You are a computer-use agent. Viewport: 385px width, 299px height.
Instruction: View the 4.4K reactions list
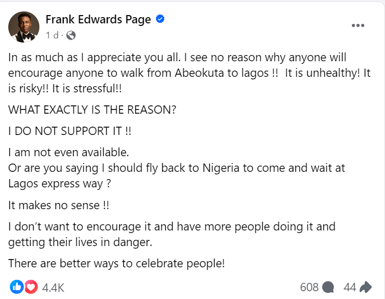coord(53,287)
